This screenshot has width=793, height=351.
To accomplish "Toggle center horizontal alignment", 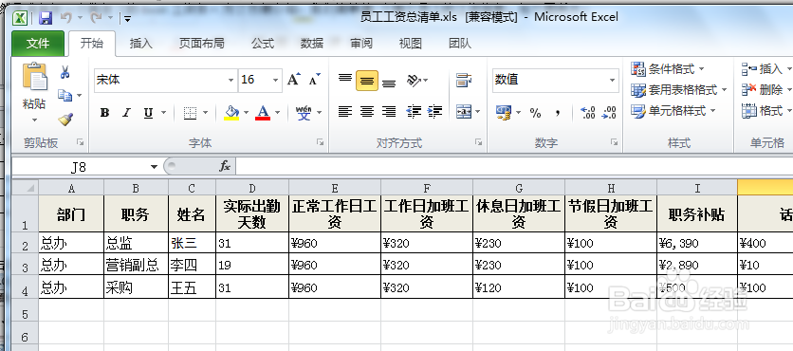I will tap(367, 111).
